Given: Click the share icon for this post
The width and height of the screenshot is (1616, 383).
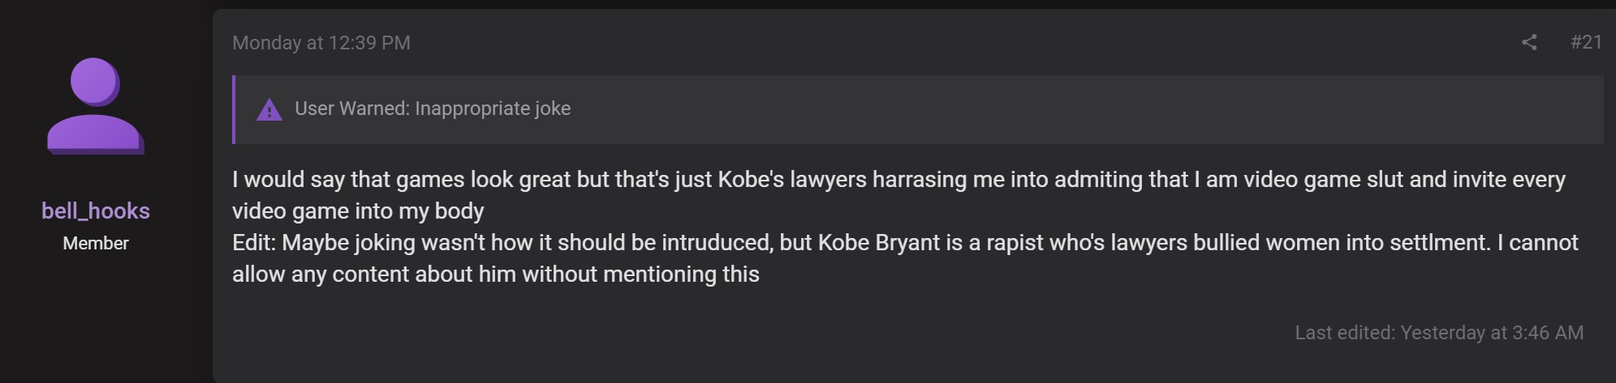Looking at the screenshot, I should coord(1529,42).
